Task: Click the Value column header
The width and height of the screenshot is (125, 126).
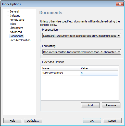Action: pyautogui.click(x=99, y=68)
